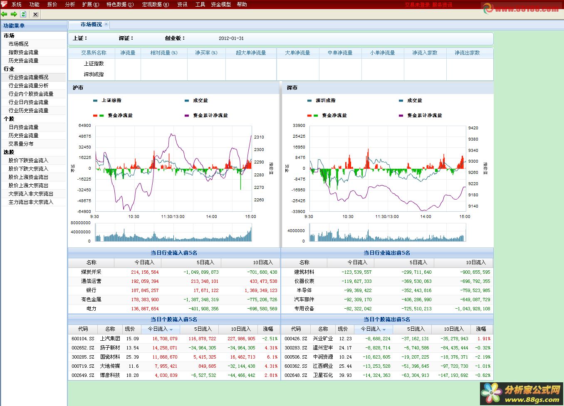Click 建筑材料 row in industry outflow table
564x406 pixels.
pos(387,272)
